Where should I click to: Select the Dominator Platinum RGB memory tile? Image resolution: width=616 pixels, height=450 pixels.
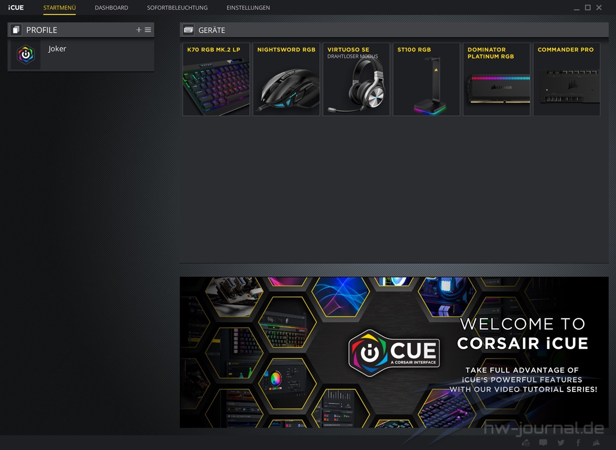(x=496, y=79)
